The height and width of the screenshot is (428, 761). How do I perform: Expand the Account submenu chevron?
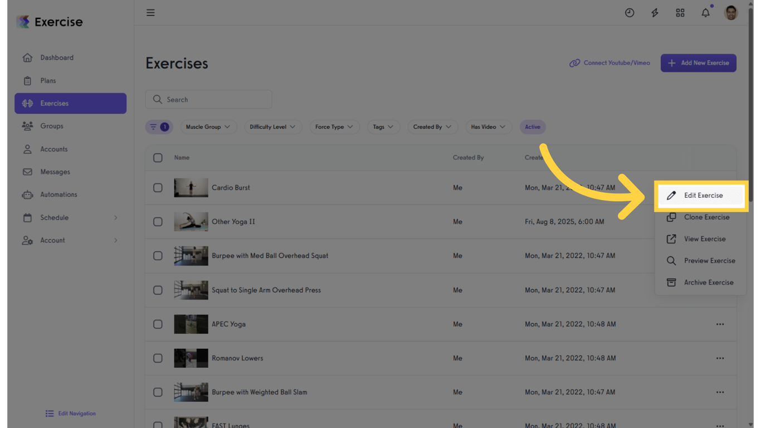(x=116, y=241)
